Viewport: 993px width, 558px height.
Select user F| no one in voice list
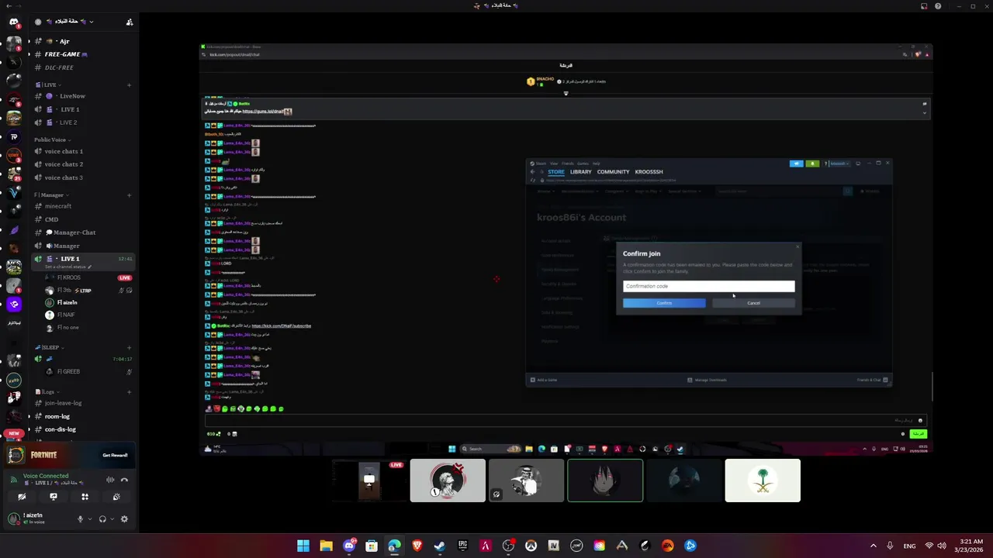coord(89,328)
